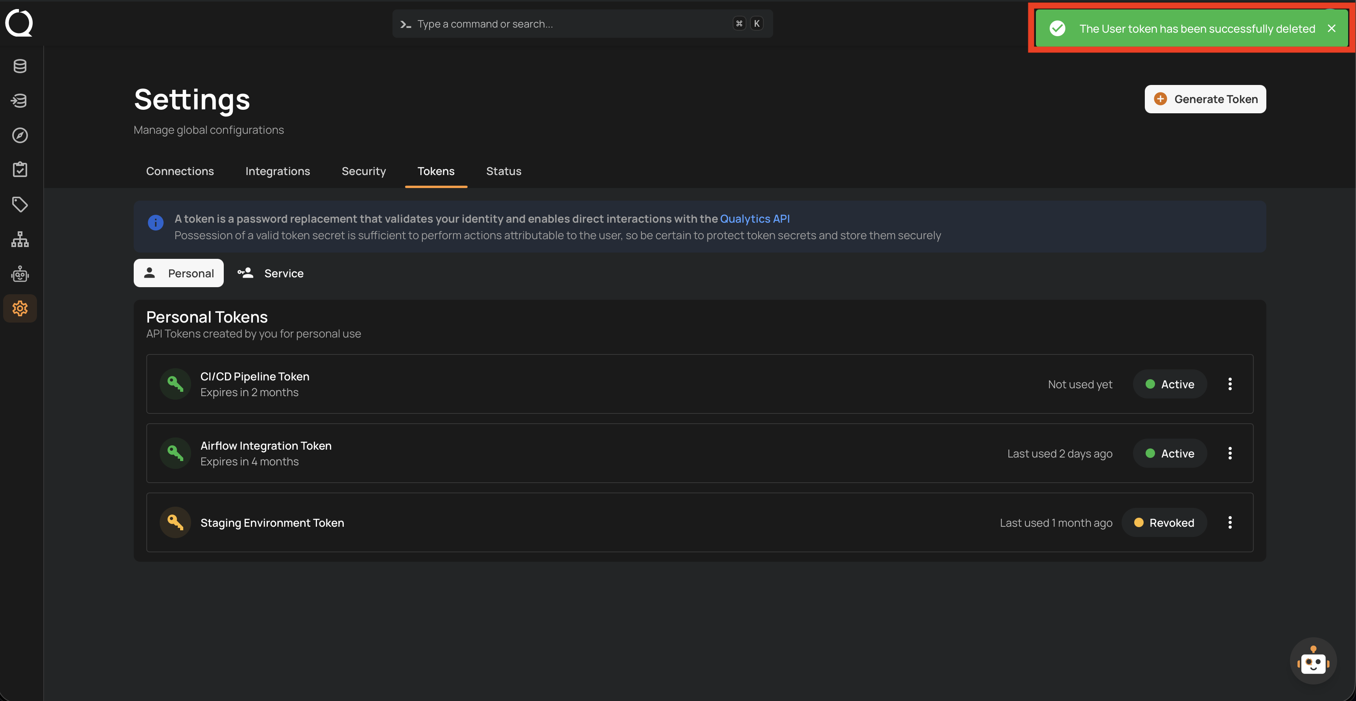Click the key icon for CI/CD Pipeline Token
The height and width of the screenshot is (701, 1356).
click(175, 384)
